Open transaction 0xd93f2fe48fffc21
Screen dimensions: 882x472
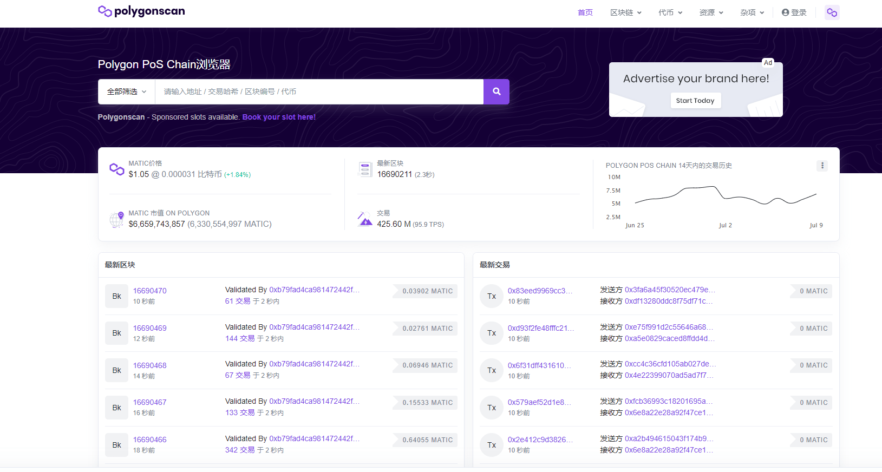[x=541, y=328]
